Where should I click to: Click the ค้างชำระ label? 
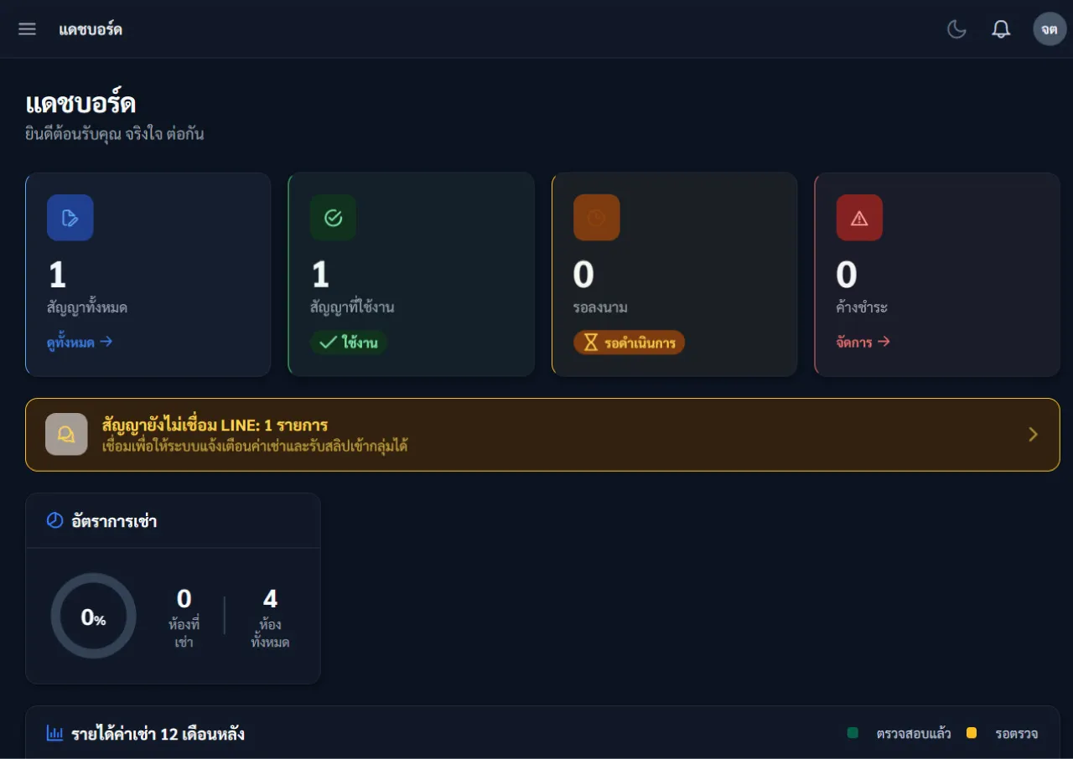pyautogui.click(x=862, y=307)
